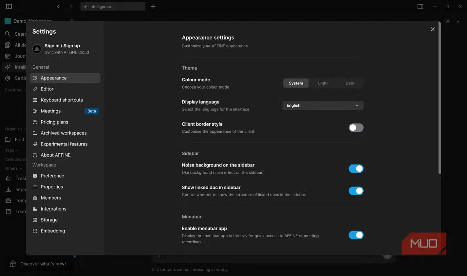Go forward with the right arrow
467x276 pixels.
(x=71, y=7)
